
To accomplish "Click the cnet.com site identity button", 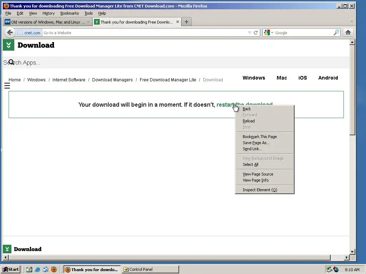I will tap(29, 33).
